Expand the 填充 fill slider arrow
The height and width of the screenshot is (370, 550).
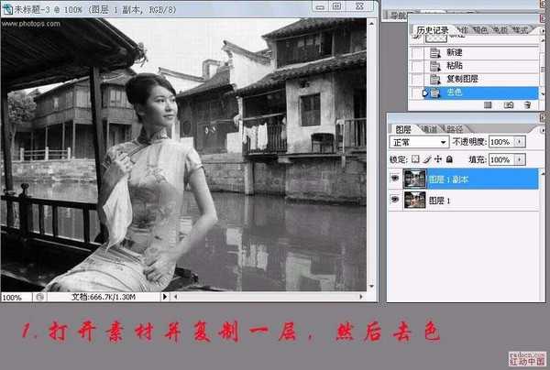click(520, 159)
